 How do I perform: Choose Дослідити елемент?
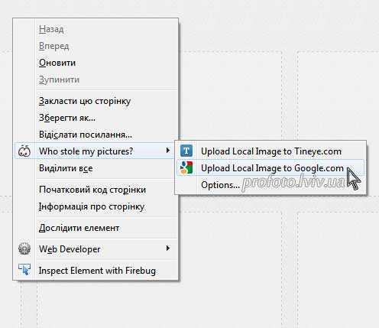click(79, 228)
